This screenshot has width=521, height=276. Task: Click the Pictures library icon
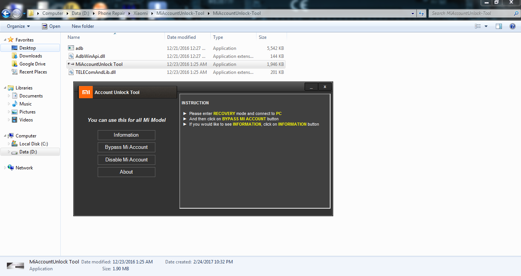(15, 112)
